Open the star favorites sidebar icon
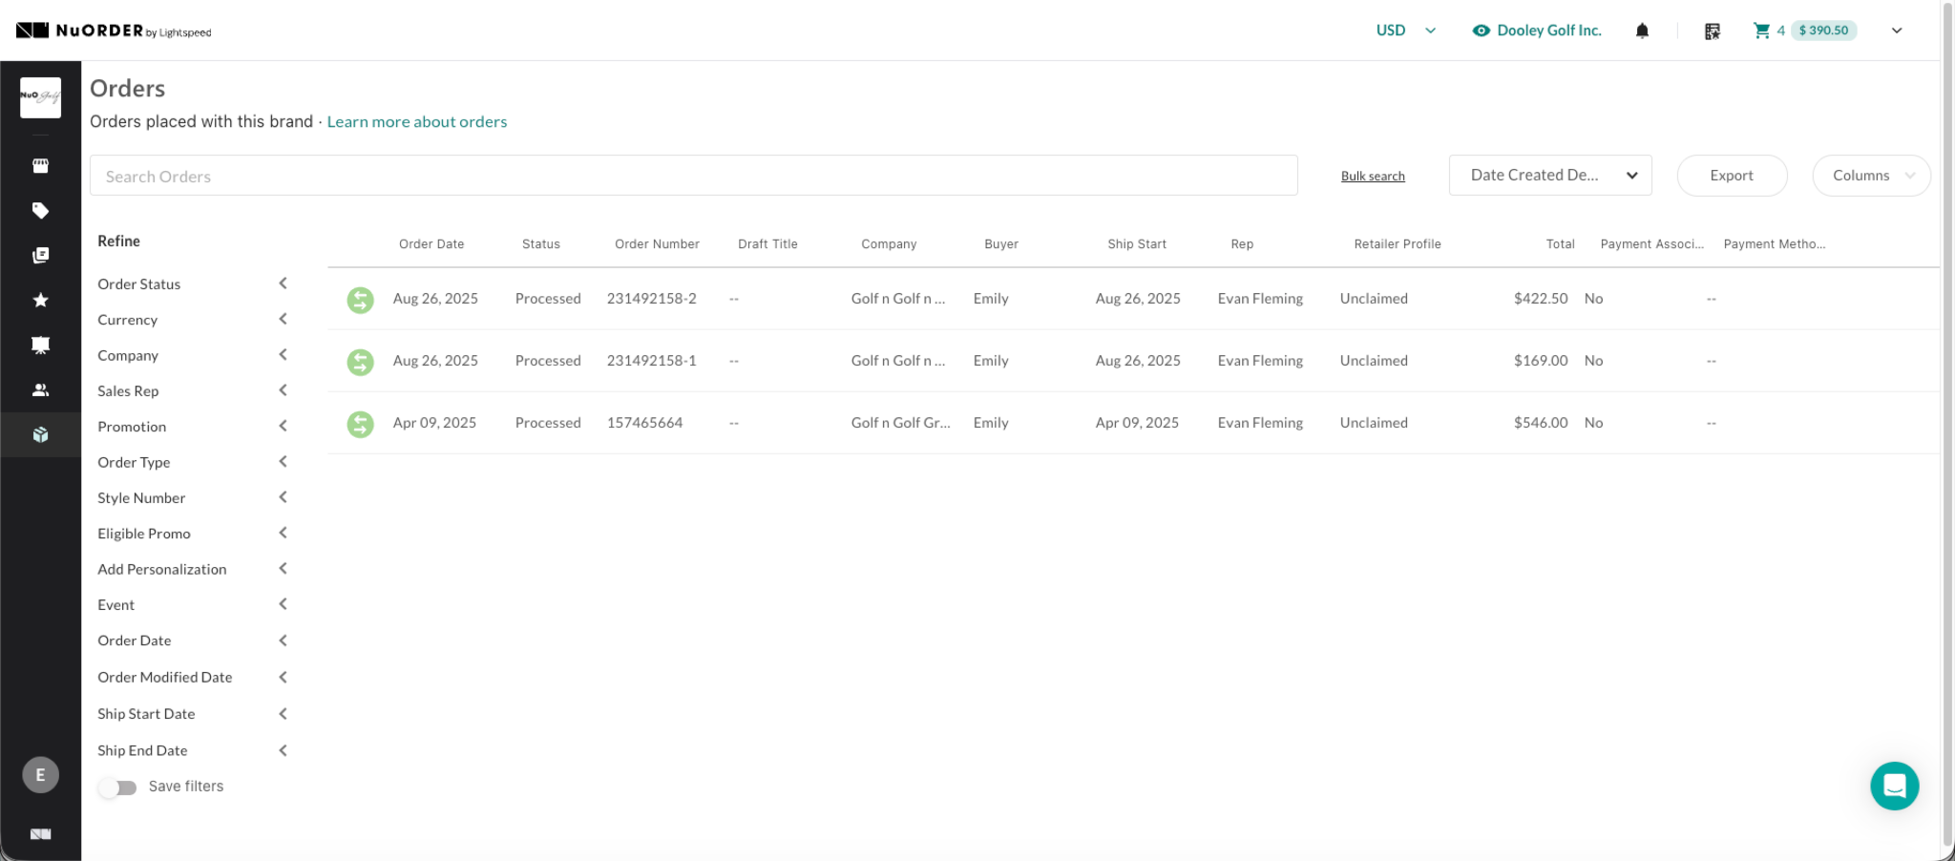Image resolution: width=1955 pixels, height=861 pixels. 40,300
